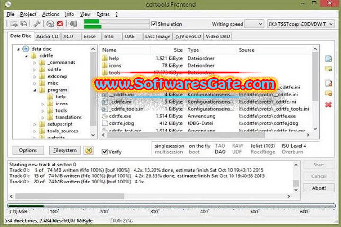The image size is (341, 227).
Task: Click the Filesystem button
Action: click(65, 150)
